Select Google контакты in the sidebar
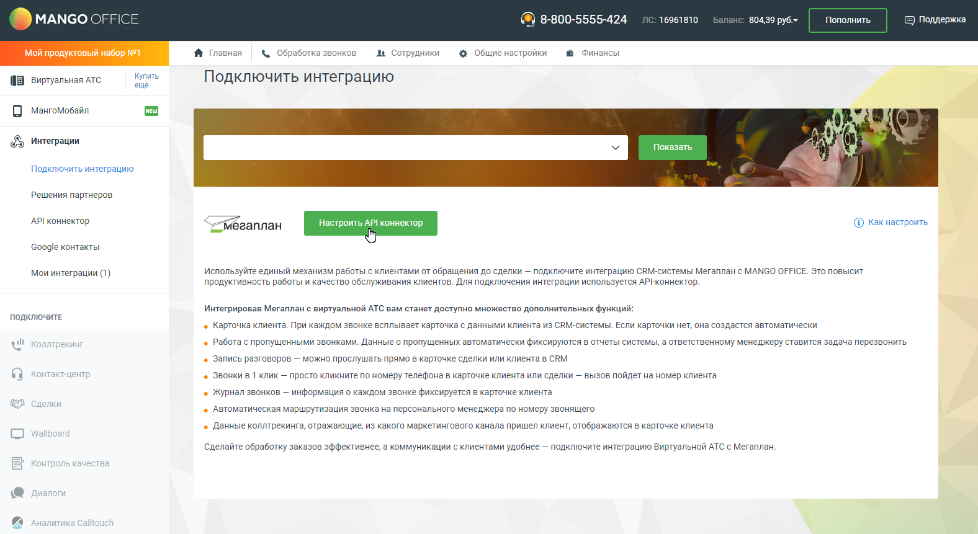Viewport: 978px width, 534px height. (x=65, y=247)
